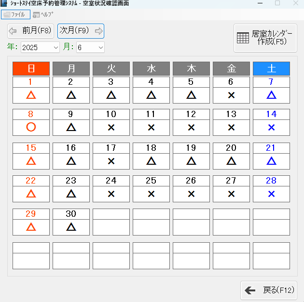The image size is (304, 302).
Task: Click the X mark under day 10
Action: coord(111,128)
